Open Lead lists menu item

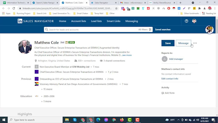[96, 21]
